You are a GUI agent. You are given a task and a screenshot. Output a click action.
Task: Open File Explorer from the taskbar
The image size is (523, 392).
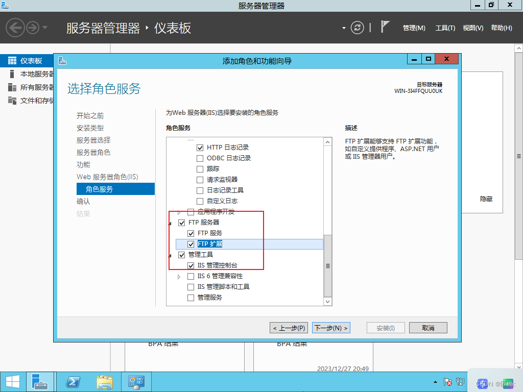(105, 382)
